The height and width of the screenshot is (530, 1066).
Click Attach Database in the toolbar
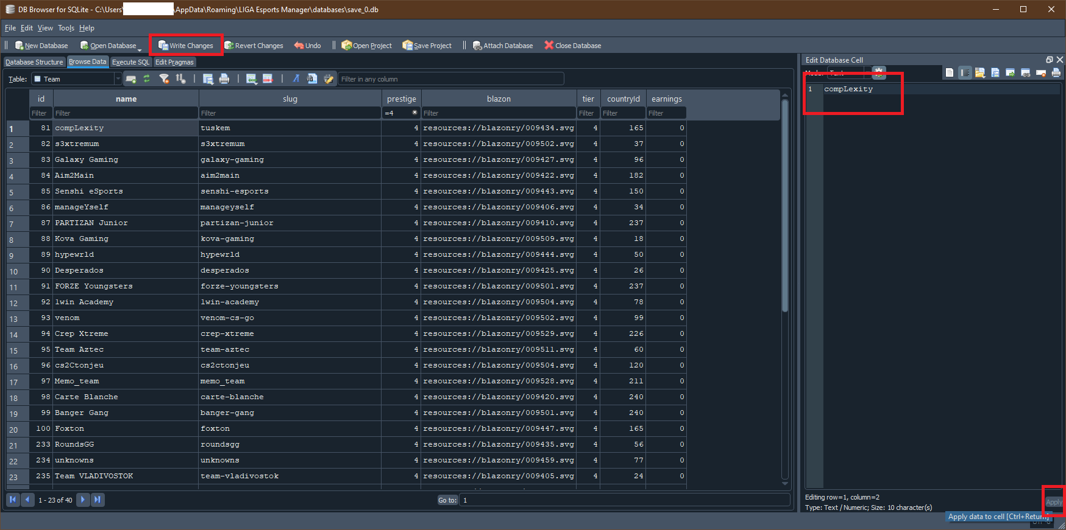click(x=502, y=46)
